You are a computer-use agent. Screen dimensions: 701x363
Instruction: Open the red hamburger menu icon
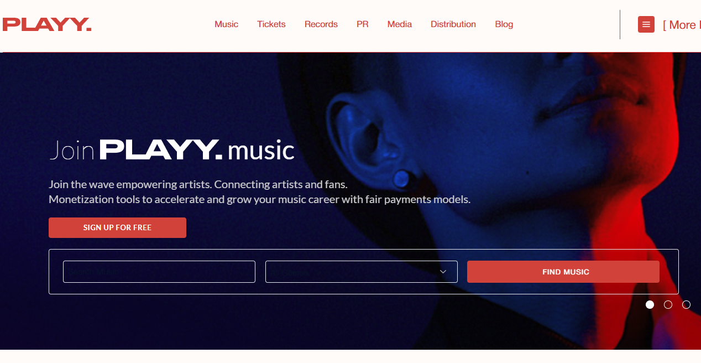pyautogui.click(x=646, y=24)
